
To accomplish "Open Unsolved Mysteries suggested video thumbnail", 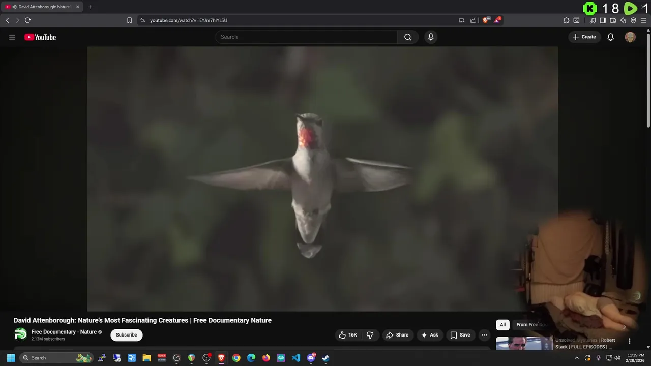I will (x=524, y=344).
